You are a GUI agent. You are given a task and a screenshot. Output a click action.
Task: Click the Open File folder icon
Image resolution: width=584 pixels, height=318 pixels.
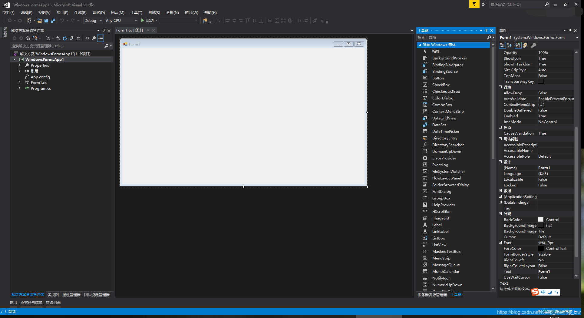40,21
